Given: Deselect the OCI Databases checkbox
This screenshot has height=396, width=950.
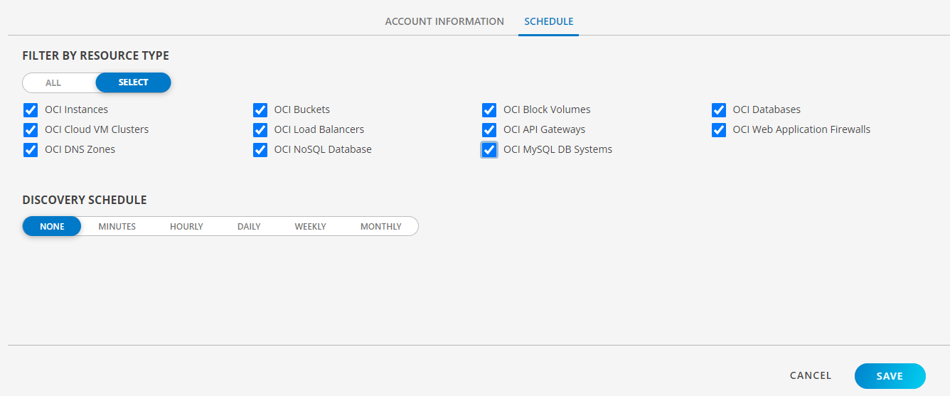Looking at the screenshot, I should point(719,110).
